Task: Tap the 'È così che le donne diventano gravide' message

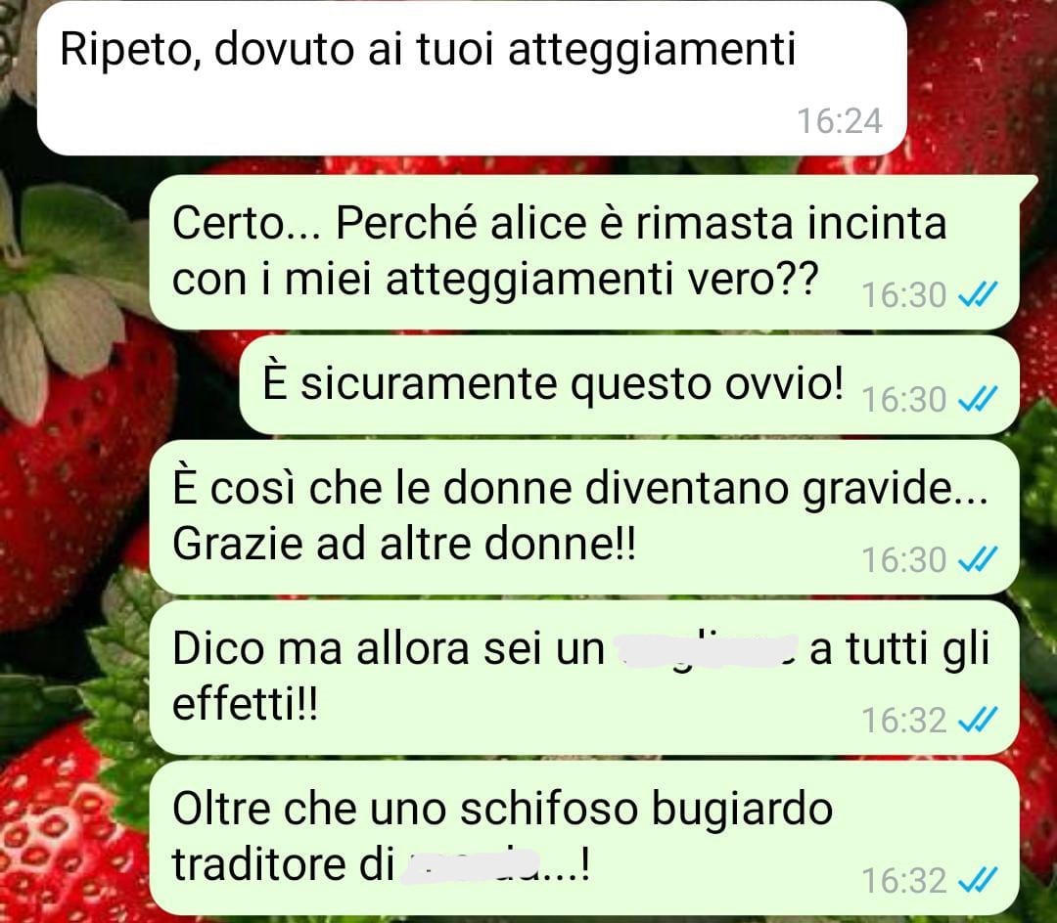Action: pyautogui.click(x=583, y=517)
